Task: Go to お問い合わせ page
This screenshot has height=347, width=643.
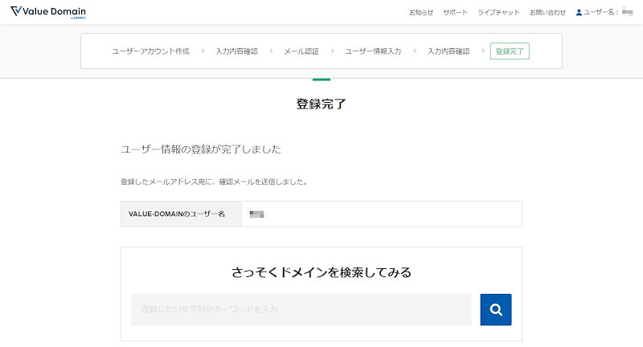Action: pos(547,12)
